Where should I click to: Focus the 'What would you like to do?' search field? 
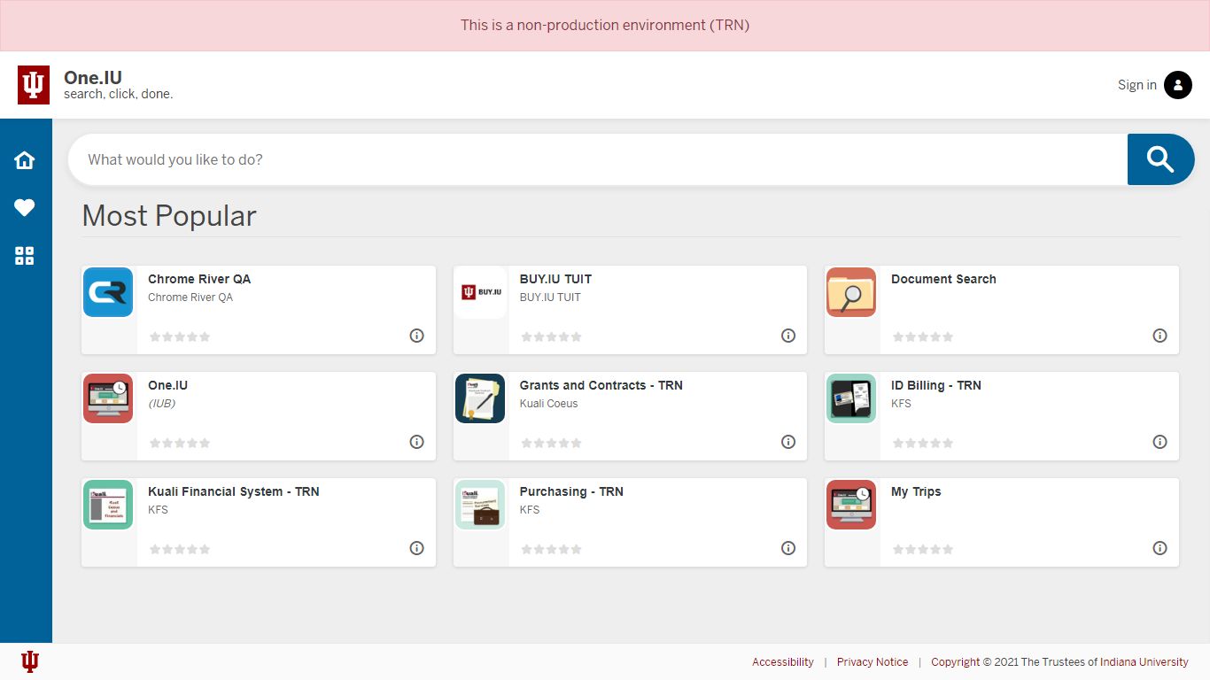click(598, 159)
